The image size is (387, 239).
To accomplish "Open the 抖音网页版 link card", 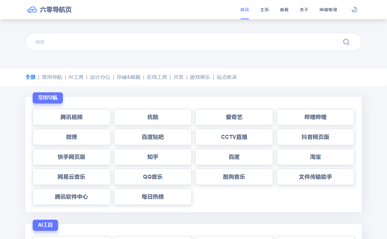I will coord(315,137).
